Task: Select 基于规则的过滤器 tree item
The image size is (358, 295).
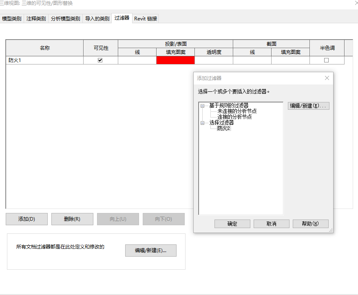Action: [x=229, y=105]
